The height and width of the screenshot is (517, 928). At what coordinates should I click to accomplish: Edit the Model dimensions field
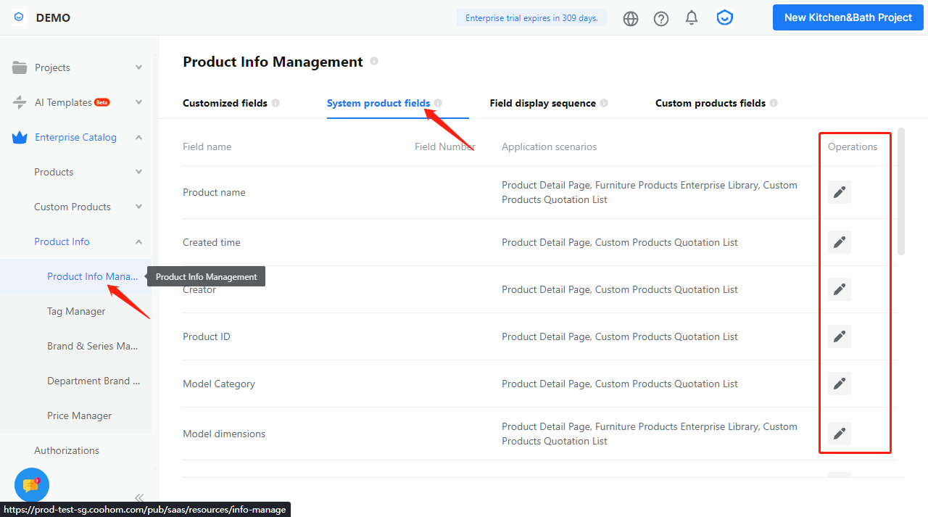pyautogui.click(x=839, y=434)
